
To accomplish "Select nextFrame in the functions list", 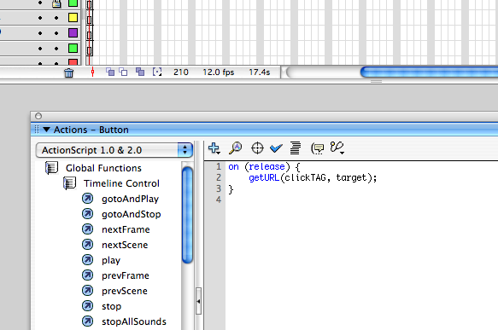I will point(126,229).
